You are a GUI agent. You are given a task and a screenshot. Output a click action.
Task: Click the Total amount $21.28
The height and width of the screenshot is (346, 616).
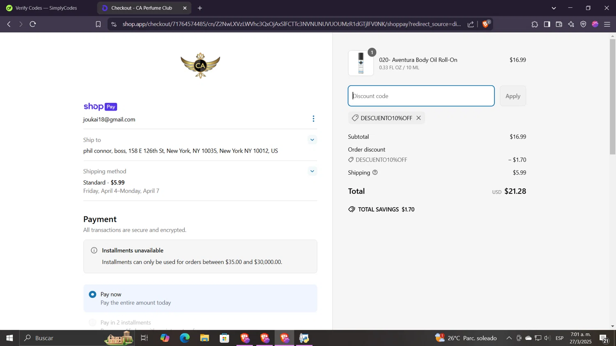tap(515, 191)
